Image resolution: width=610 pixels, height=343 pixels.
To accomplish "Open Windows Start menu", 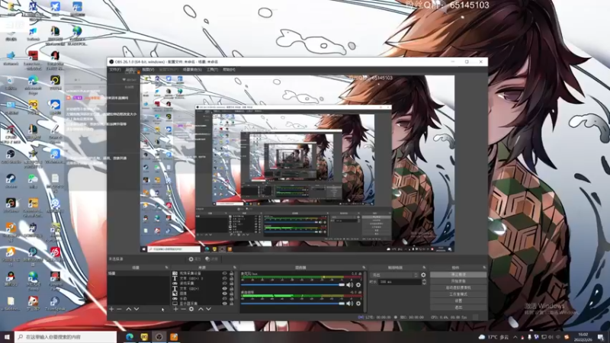I will 7,337.
